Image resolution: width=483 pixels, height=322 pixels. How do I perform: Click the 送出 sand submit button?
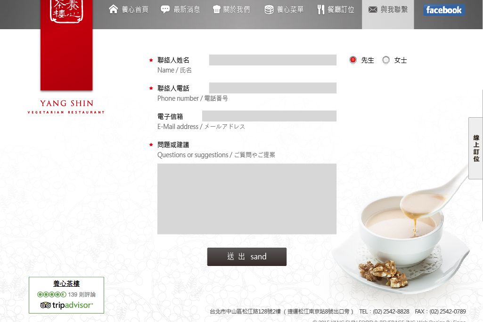pos(247,257)
